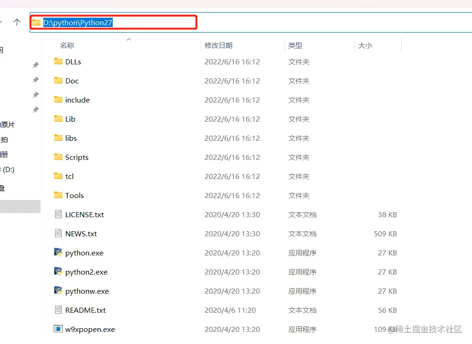Click the 文本文档 type of NEWS.txt

pos(302,234)
